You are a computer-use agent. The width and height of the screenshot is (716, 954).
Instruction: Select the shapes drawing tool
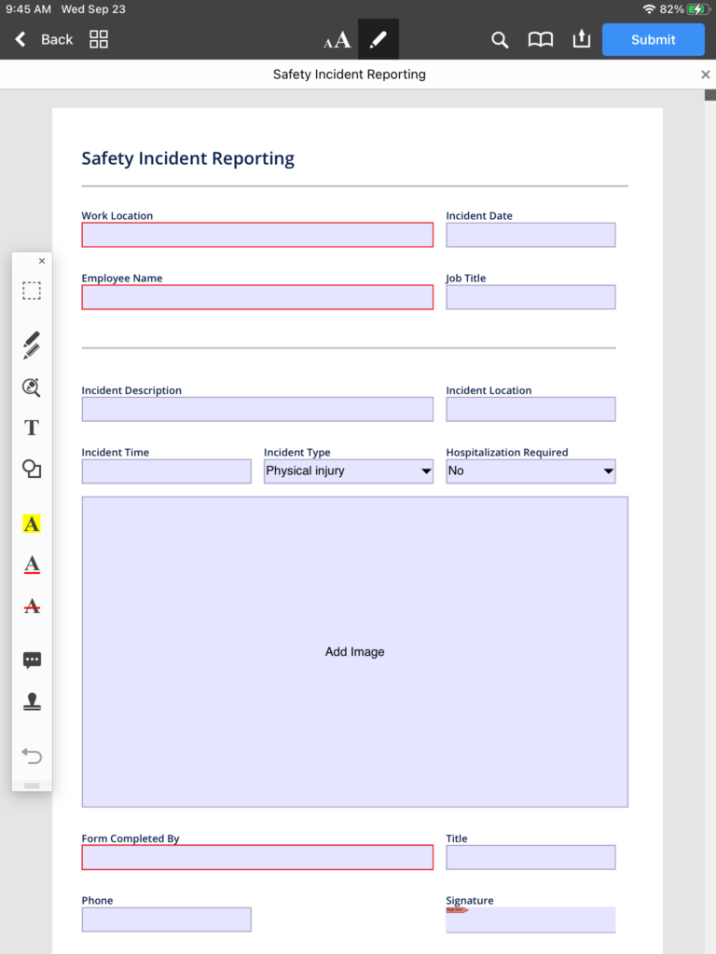[x=32, y=470]
